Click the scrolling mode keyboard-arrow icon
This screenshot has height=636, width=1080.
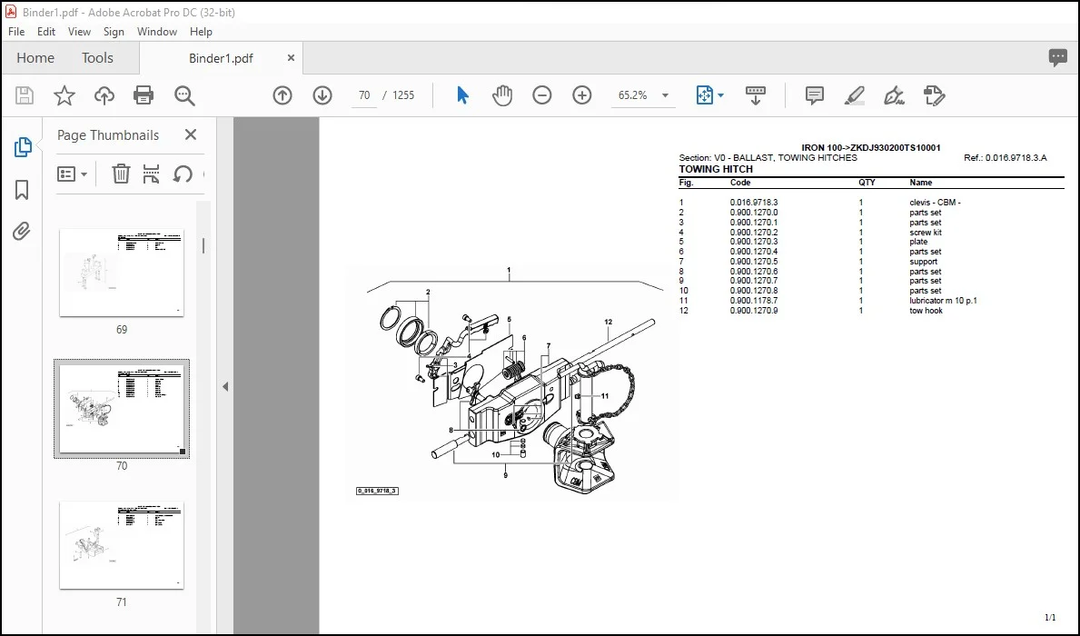[756, 95]
